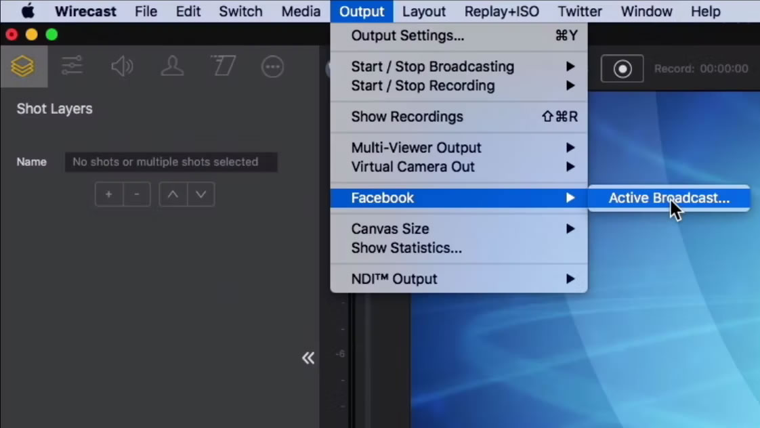Open the Shot Layers tab icon
This screenshot has height=428, width=760.
pos(23,66)
